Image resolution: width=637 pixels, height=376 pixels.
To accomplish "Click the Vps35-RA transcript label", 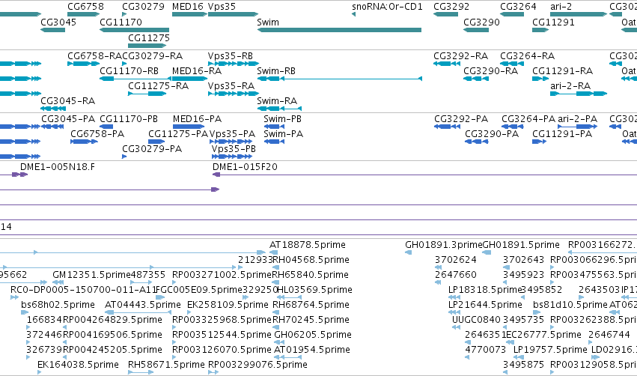I will click(231, 86).
